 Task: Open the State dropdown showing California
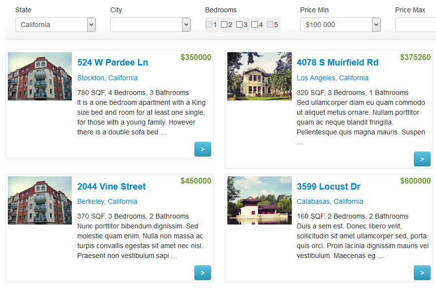(x=55, y=24)
